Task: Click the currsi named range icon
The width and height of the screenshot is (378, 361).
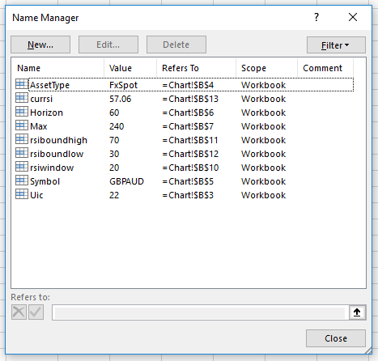Action: pyautogui.click(x=22, y=98)
